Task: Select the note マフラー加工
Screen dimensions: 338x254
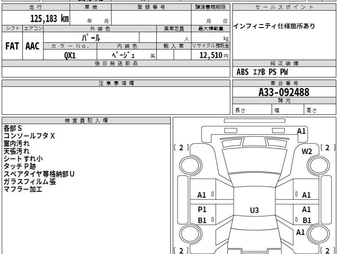Action: [x=23, y=189]
